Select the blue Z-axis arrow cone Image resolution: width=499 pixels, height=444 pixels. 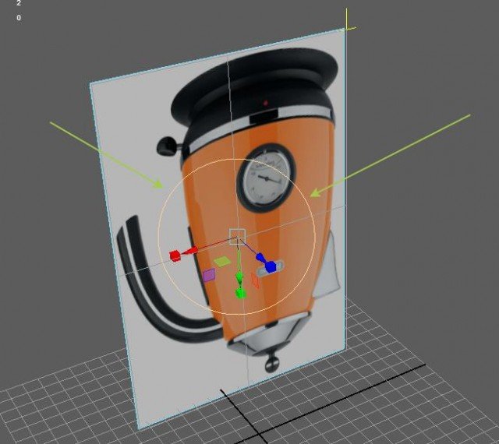pos(260,257)
